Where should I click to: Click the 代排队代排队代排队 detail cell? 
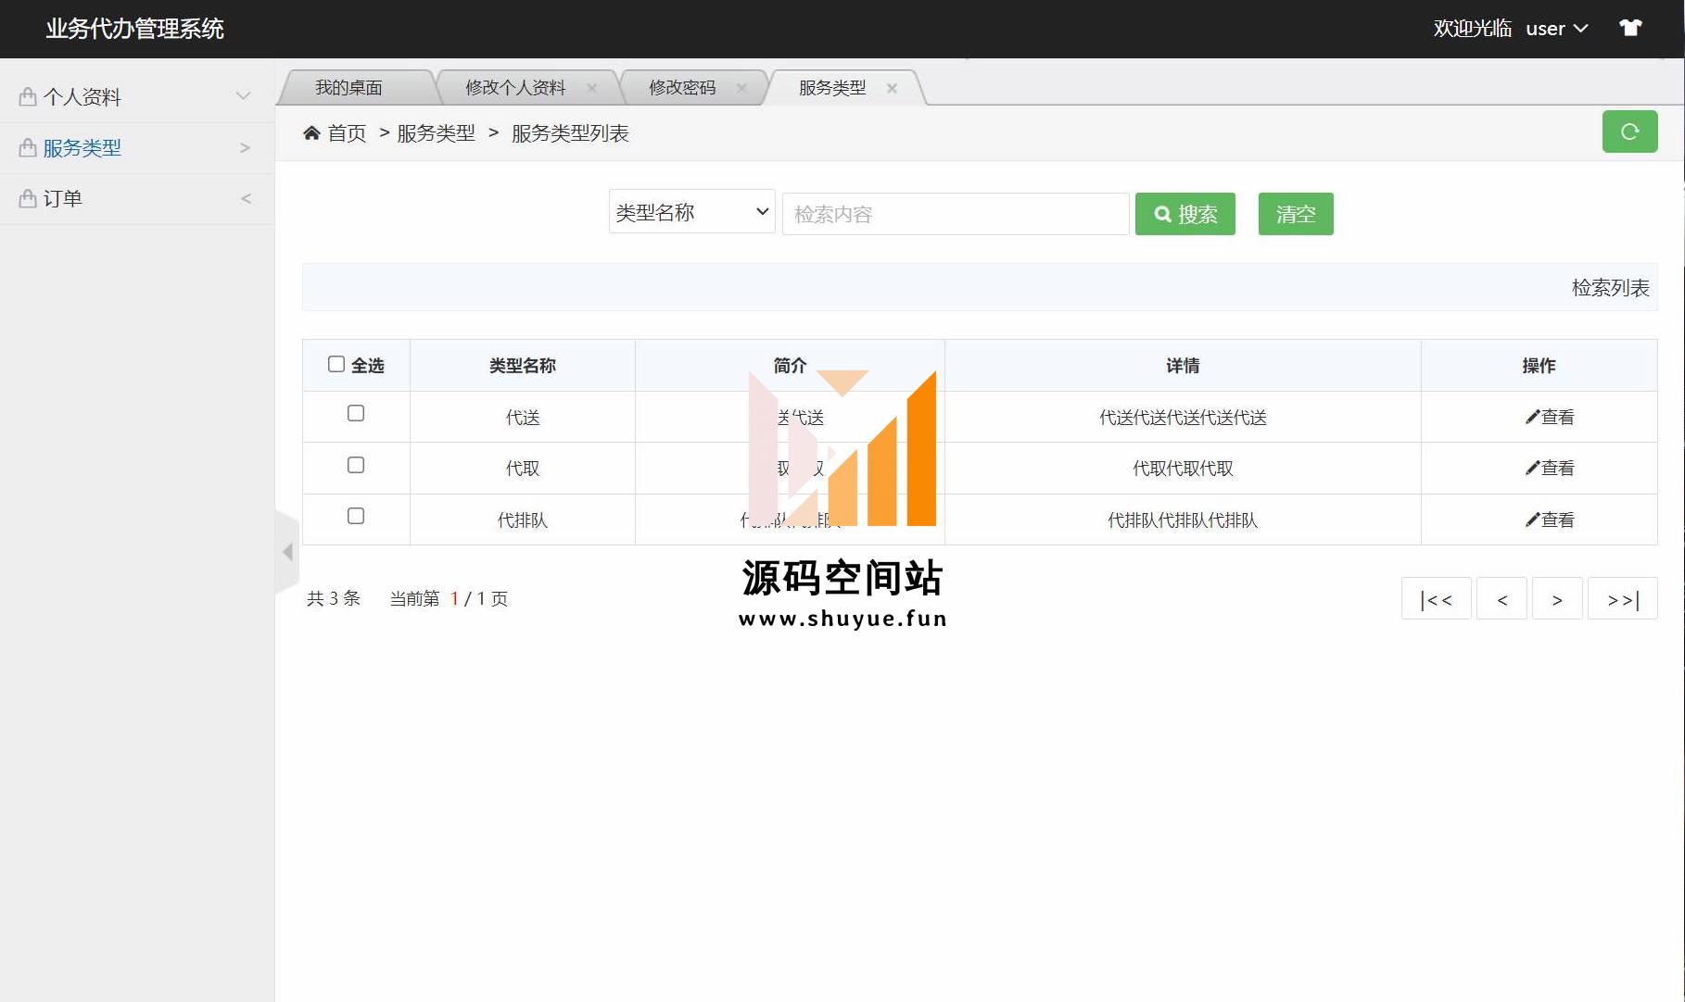1183,520
